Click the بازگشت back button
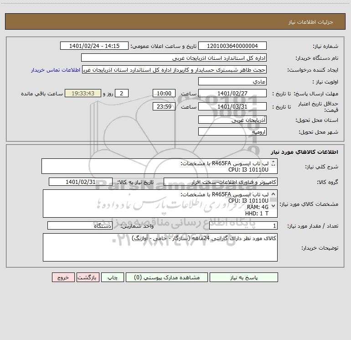This screenshot has height=340, width=351. [x=88, y=277]
